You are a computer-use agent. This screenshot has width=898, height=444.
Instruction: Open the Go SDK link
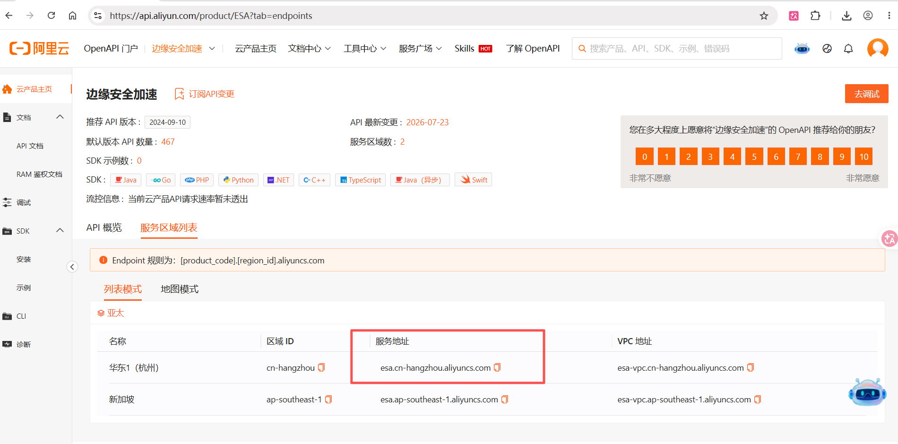click(161, 180)
